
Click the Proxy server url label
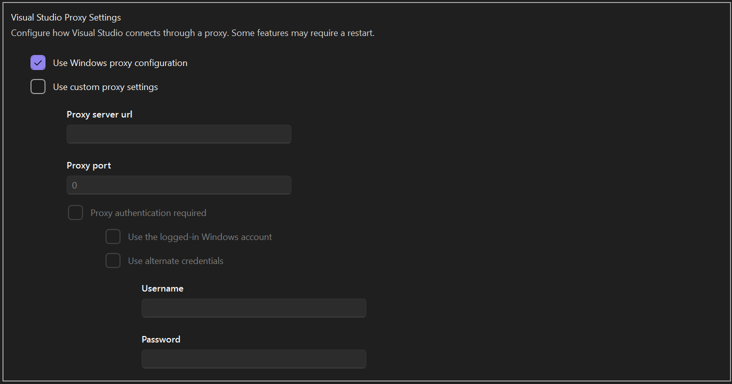coord(99,114)
